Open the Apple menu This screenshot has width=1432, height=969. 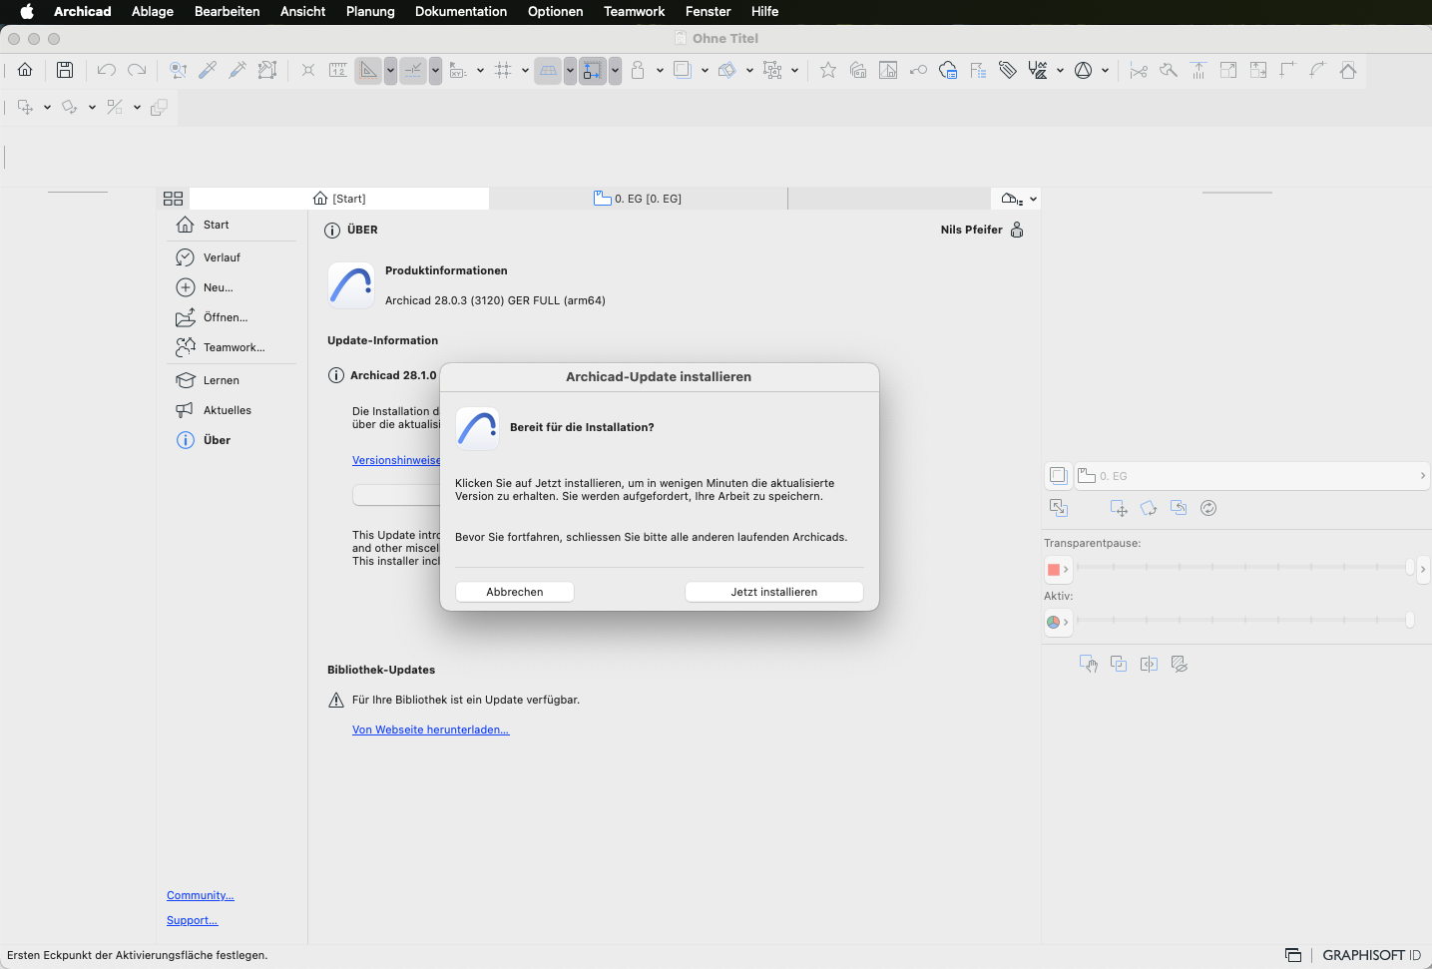pyautogui.click(x=27, y=11)
